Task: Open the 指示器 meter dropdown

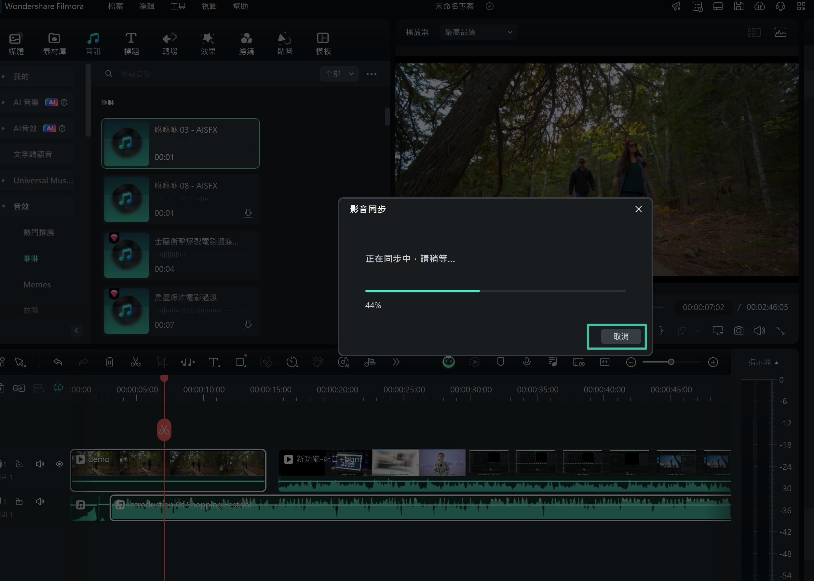Action: [x=763, y=362]
